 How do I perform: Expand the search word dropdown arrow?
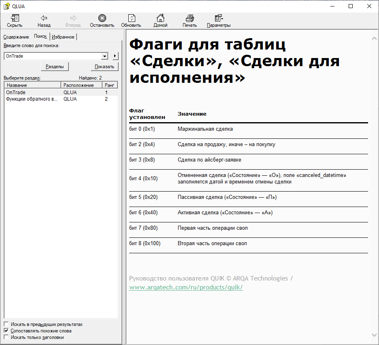[x=104, y=56]
